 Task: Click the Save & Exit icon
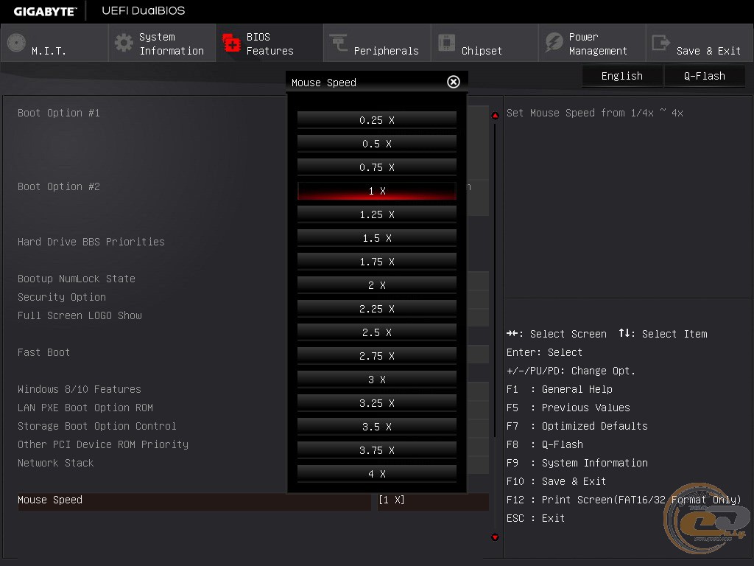click(x=661, y=43)
